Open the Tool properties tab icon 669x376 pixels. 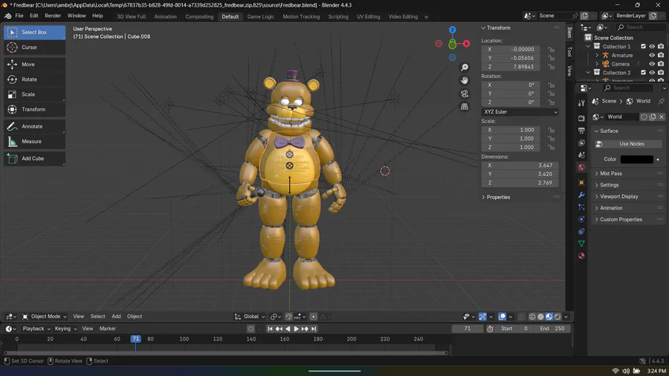point(581,103)
